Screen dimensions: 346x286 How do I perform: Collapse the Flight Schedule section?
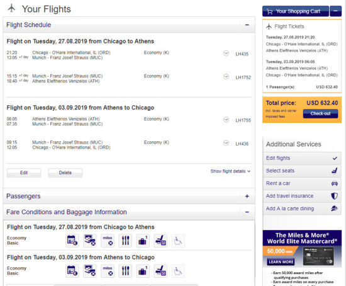coord(247,25)
